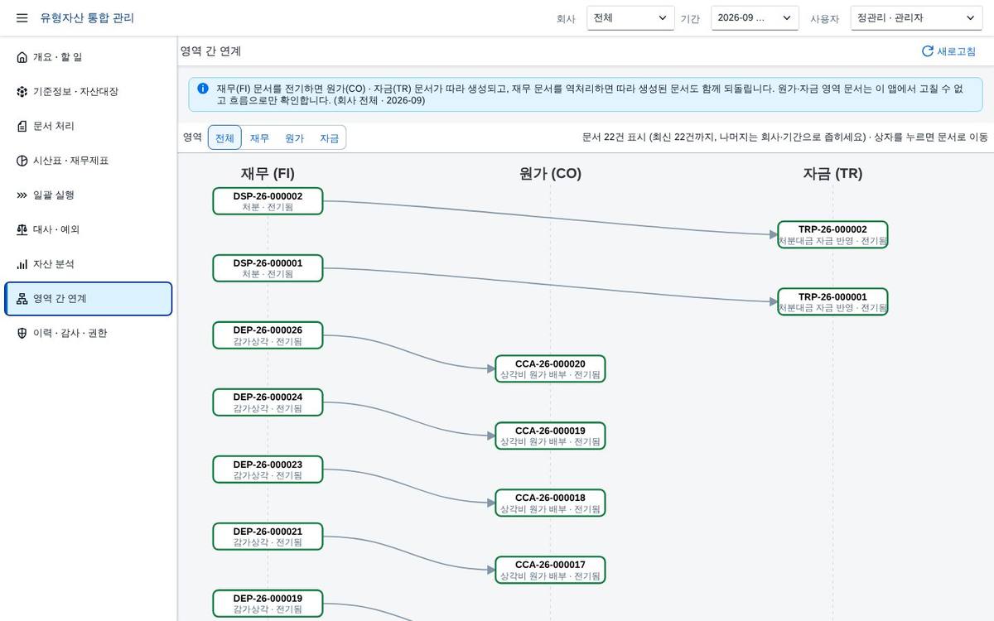Select the 재무 area filter
Viewport: 994px width, 621px height.
259,138
